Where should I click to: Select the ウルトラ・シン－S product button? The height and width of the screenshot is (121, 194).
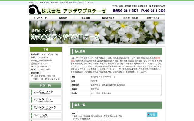click(x=45, y=108)
